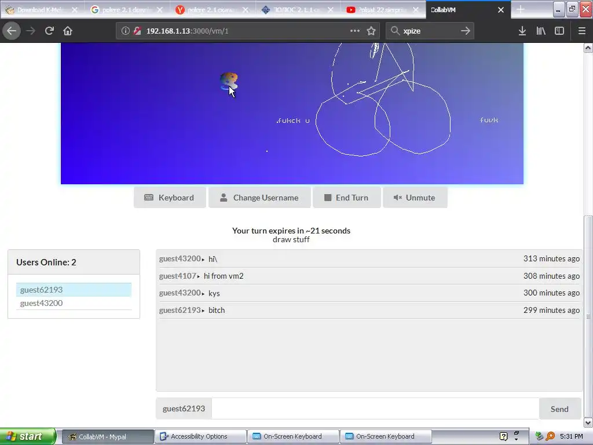
Task: Open a new tab with plus button
Action: coord(521,10)
